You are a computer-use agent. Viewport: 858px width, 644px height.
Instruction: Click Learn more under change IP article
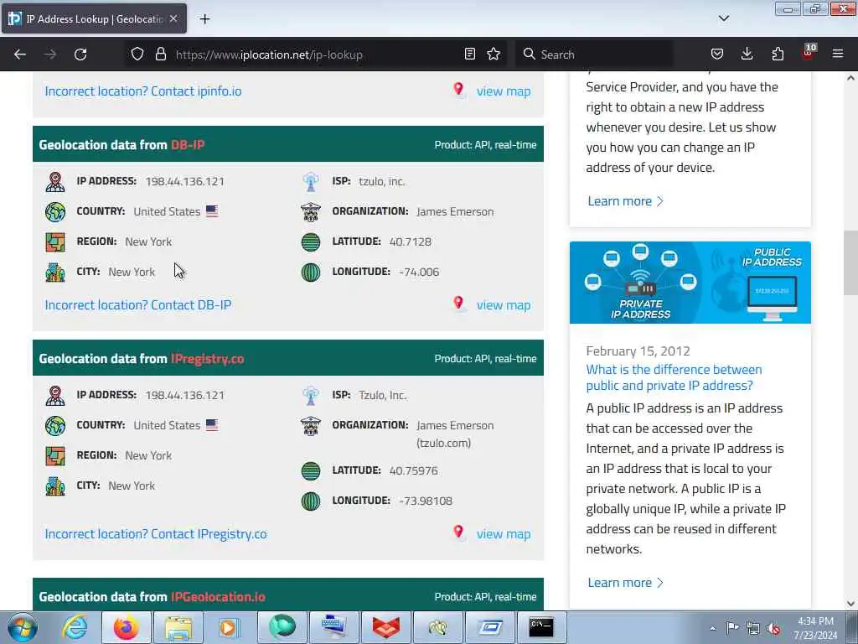[625, 201]
